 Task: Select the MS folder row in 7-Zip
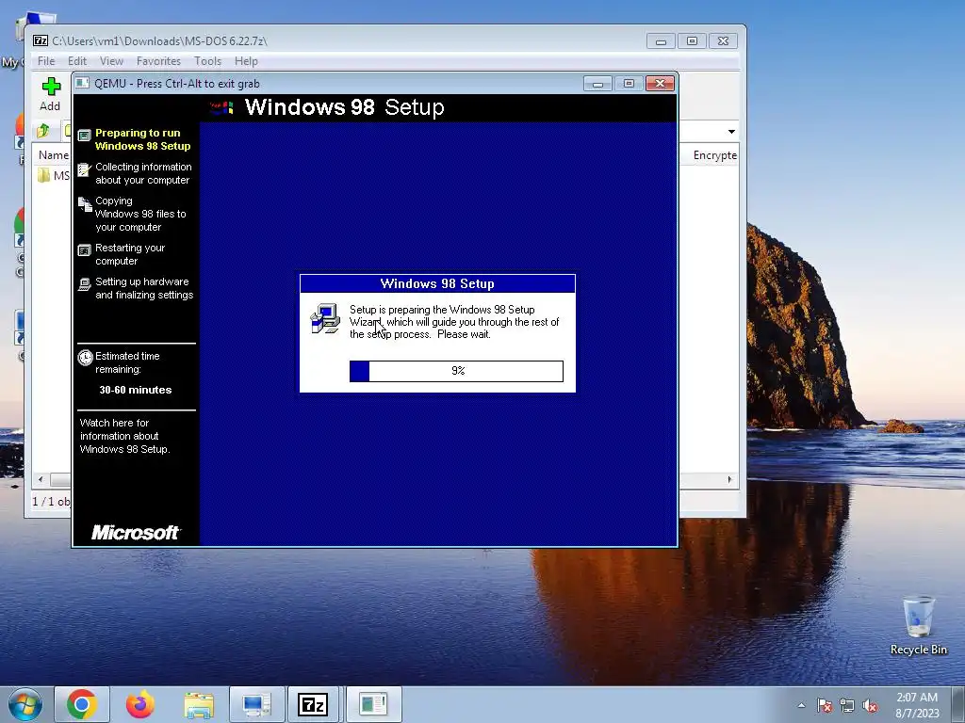coord(53,176)
